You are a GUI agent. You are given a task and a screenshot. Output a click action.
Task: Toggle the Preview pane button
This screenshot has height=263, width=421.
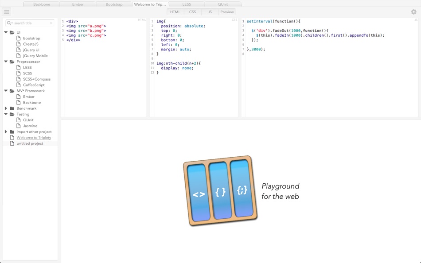[x=227, y=12]
